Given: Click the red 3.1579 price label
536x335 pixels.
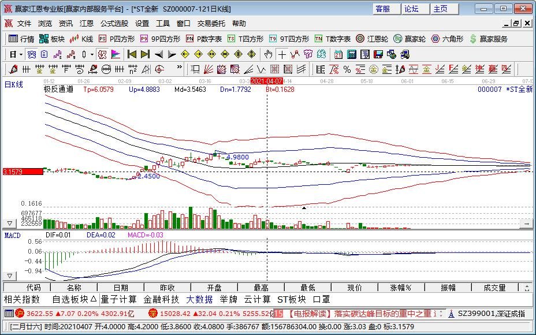Looking at the screenshot, I should (x=23, y=172).
